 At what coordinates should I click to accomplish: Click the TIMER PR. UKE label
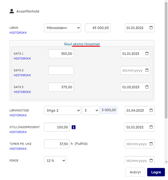coord(20,144)
